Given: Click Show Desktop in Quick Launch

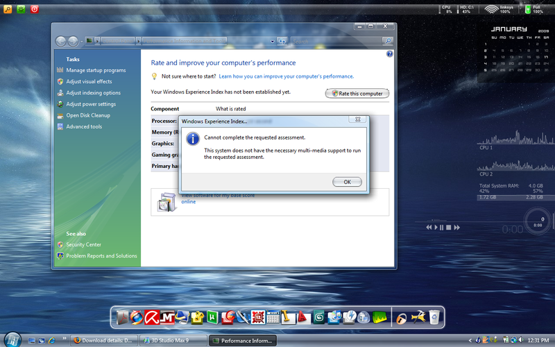Looking at the screenshot, I should [31, 341].
